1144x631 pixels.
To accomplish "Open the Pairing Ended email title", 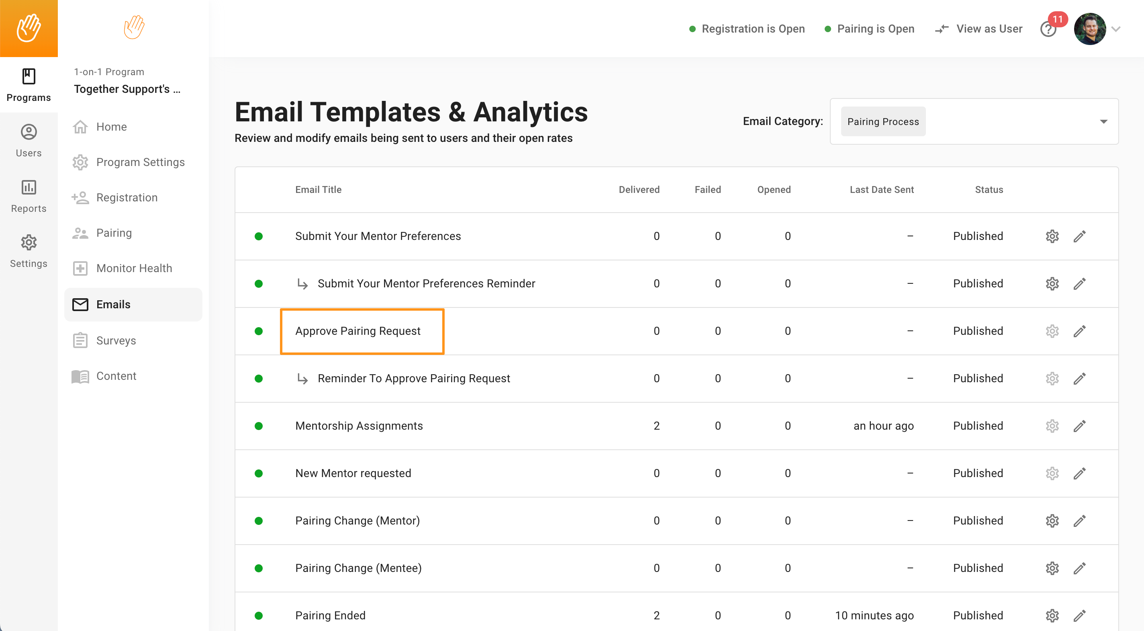I will [x=331, y=616].
